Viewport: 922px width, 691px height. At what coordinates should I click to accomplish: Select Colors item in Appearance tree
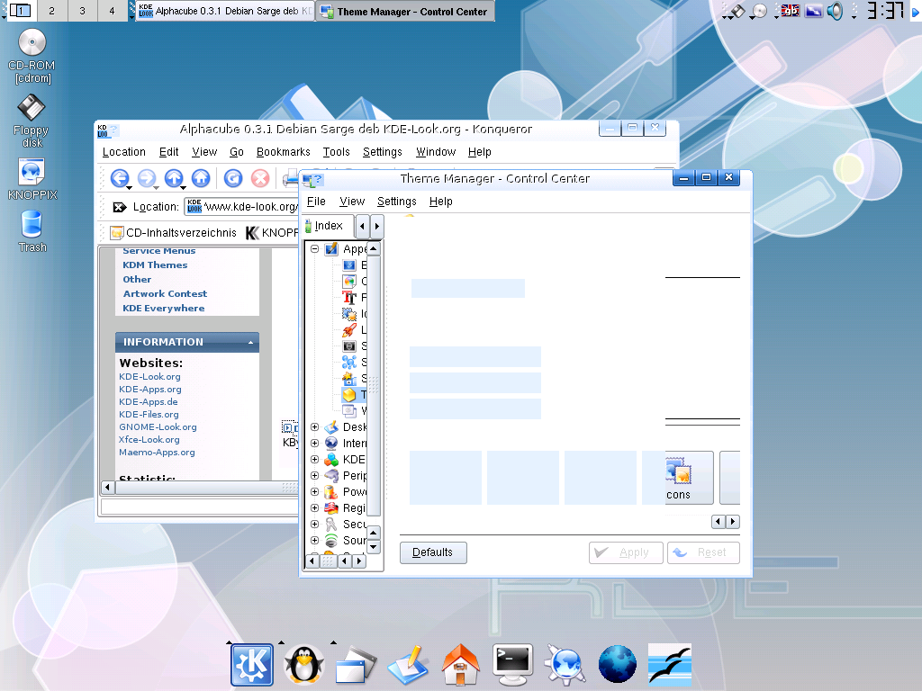355,281
